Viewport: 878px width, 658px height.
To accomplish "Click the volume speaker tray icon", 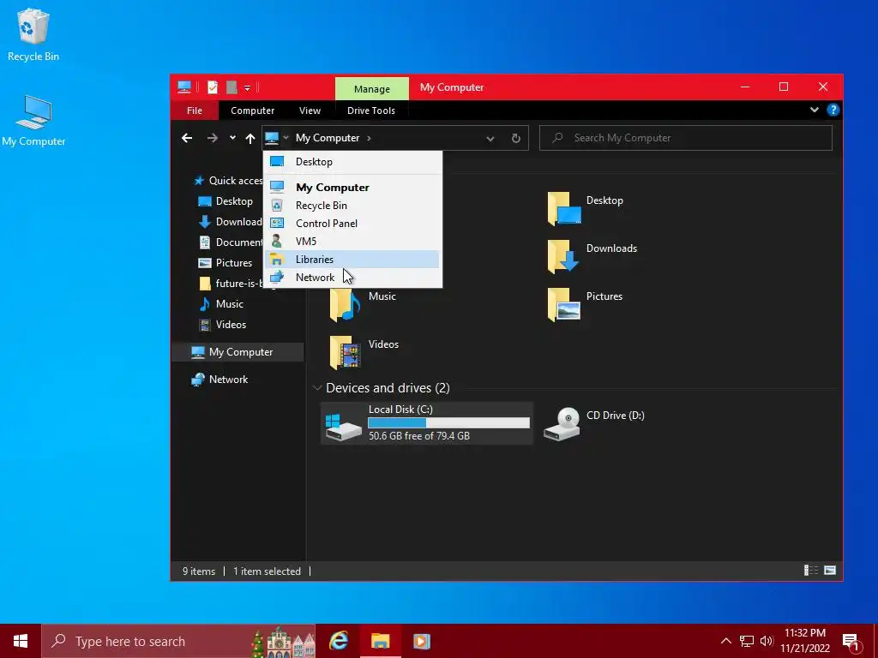I will coord(767,641).
